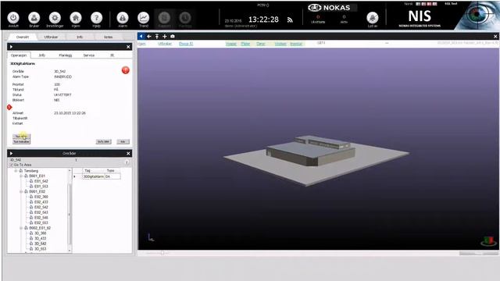Toggle the Go To Area checkbox
Viewport: 500px width, 281px height.
tap(12, 165)
